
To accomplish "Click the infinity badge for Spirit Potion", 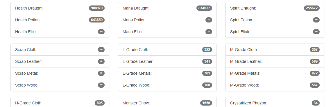I will [316, 20].
